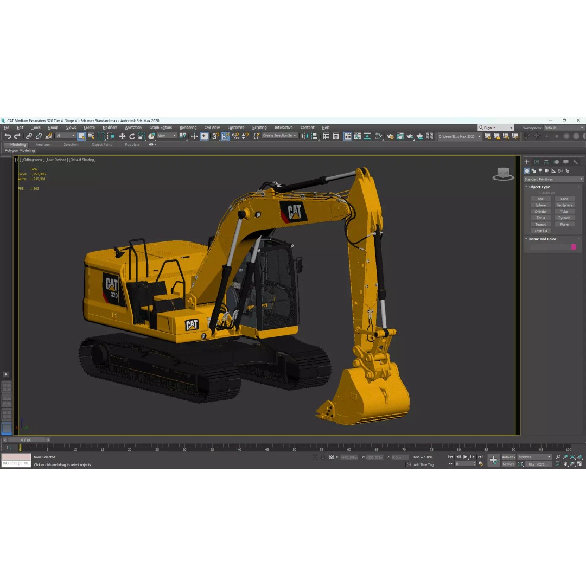586x586 pixels.
Task: Open the Graph Editors menu
Action: coord(161,128)
